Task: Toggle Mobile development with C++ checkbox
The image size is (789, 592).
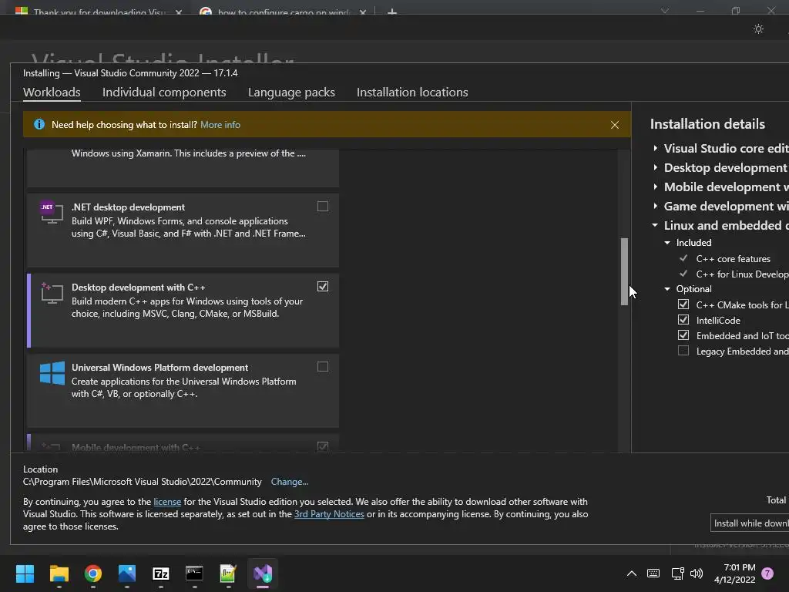Action: click(323, 446)
